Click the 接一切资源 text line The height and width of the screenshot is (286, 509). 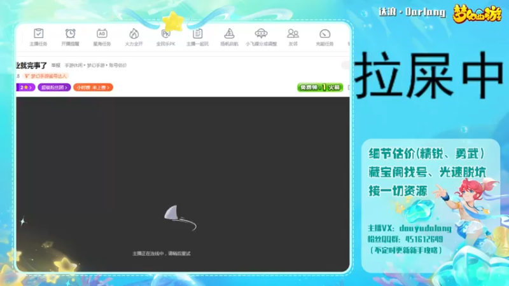tap(398, 191)
